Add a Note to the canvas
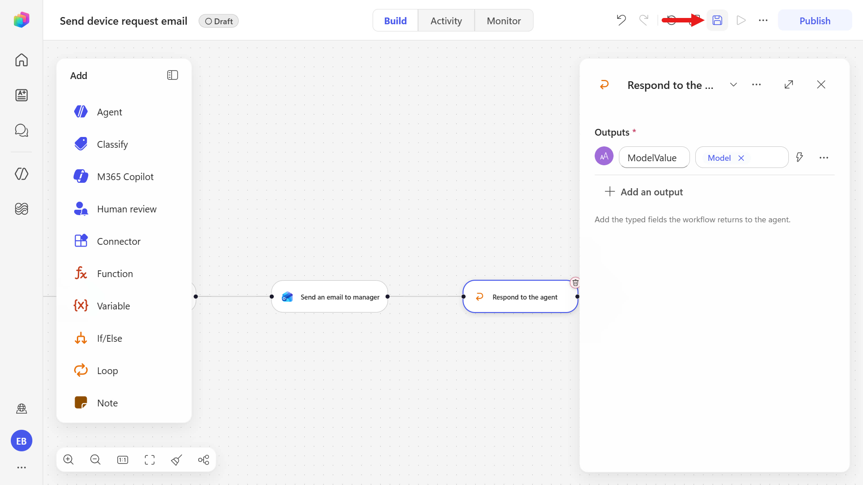This screenshot has height=485, width=863. click(124, 403)
